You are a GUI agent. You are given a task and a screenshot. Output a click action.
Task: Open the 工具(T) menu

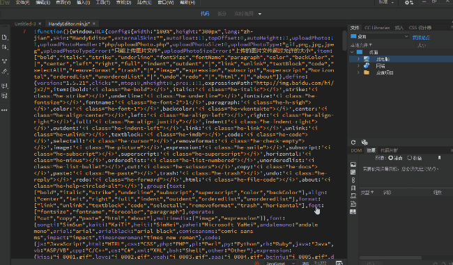point(103,3)
